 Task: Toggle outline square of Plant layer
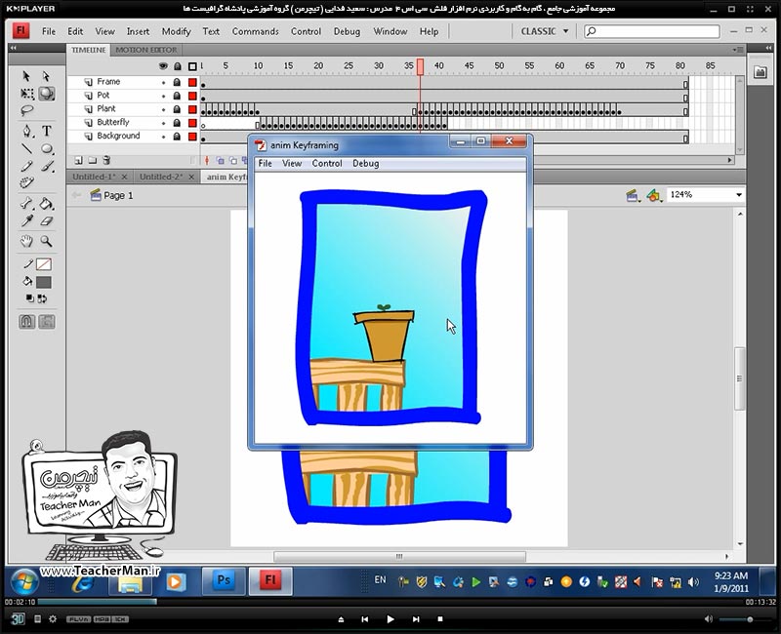pos(192,109)
